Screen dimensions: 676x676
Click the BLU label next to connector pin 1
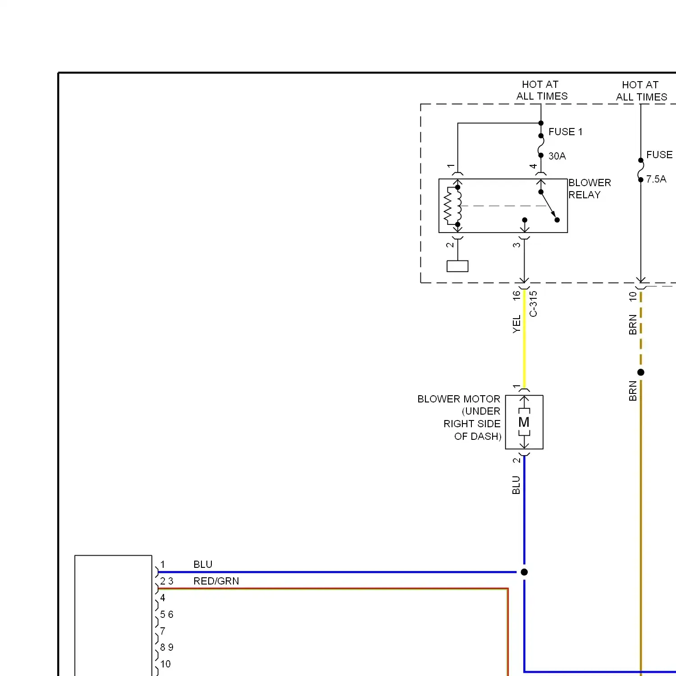(x=203, y=564)
